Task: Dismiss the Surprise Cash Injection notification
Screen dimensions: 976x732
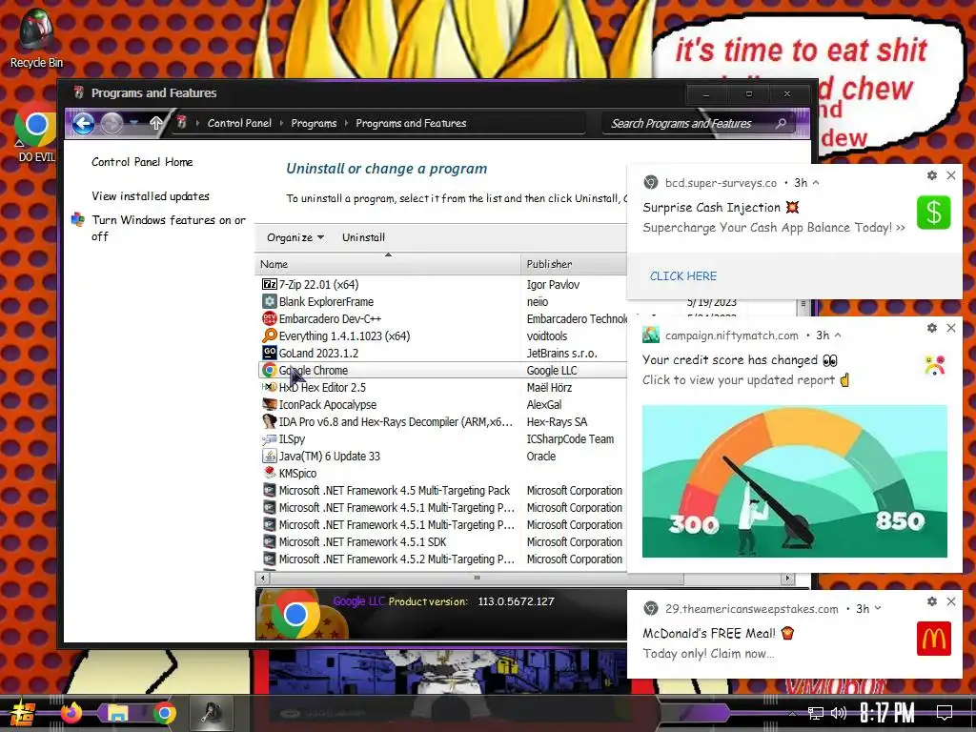Action: coord(951,175)
